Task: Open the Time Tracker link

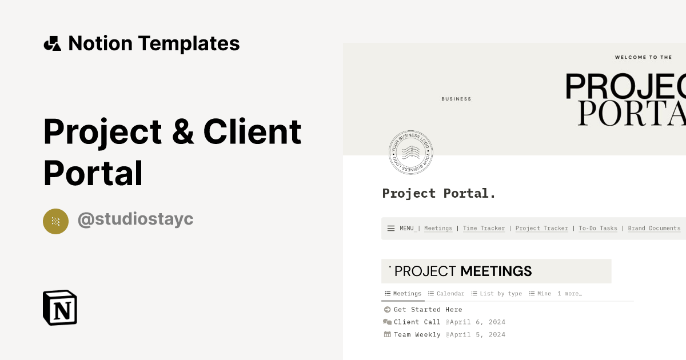Action: [484, 228]
